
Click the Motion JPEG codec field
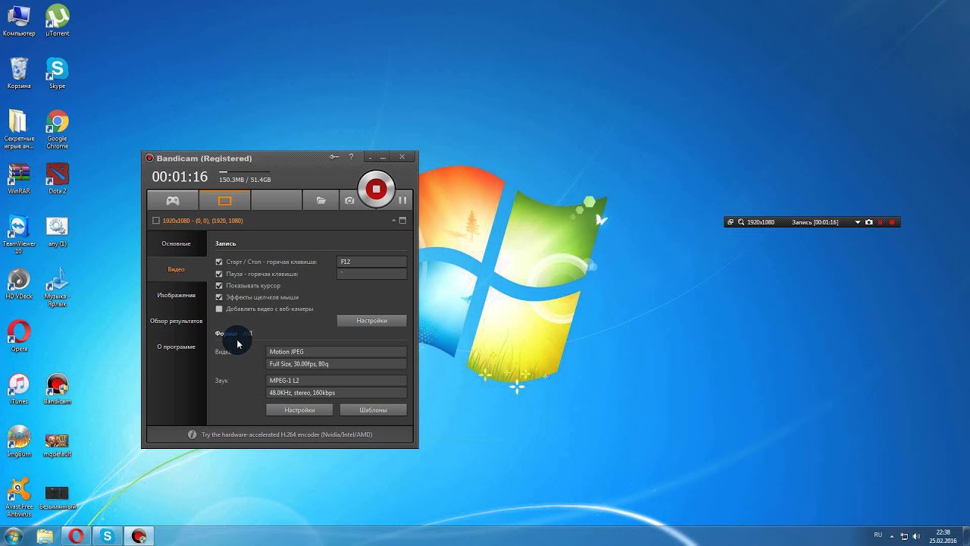pos(336,352)
